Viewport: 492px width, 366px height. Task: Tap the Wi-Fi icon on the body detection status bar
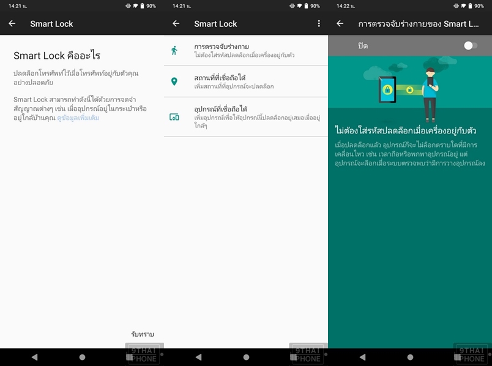tap(463, 6)
